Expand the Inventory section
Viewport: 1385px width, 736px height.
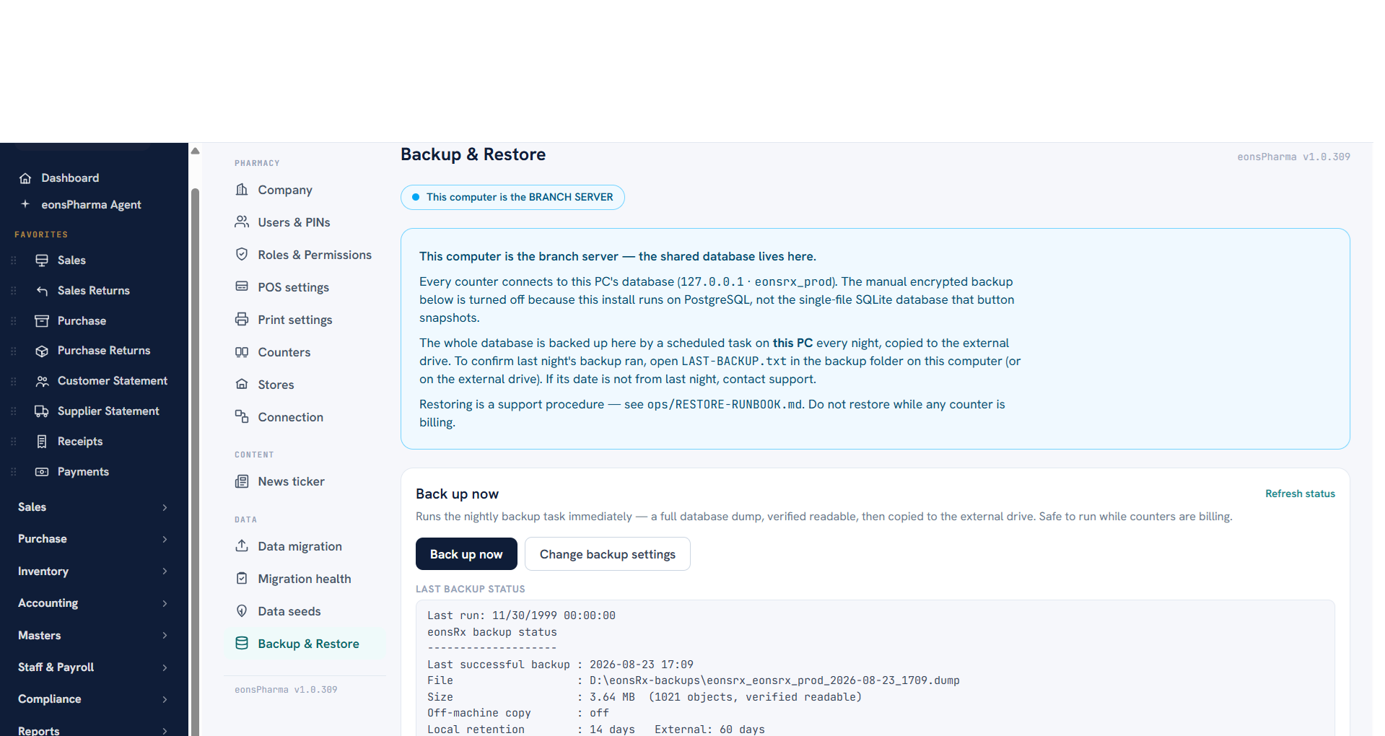tap(94, 571)
